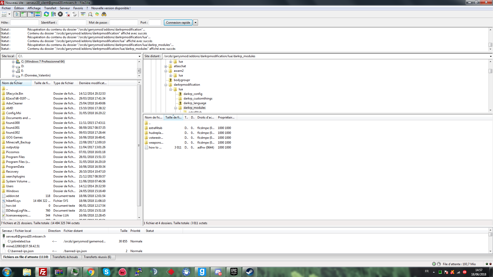Image resolution: width=493 pixels, height=277 pixels.
Task: Select the weapons remote folder
Action: point(156,143)
